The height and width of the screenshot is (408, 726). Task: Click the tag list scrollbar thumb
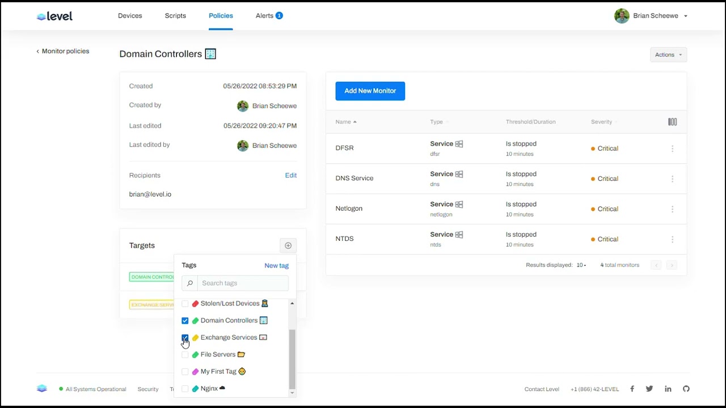coord(292,360)
